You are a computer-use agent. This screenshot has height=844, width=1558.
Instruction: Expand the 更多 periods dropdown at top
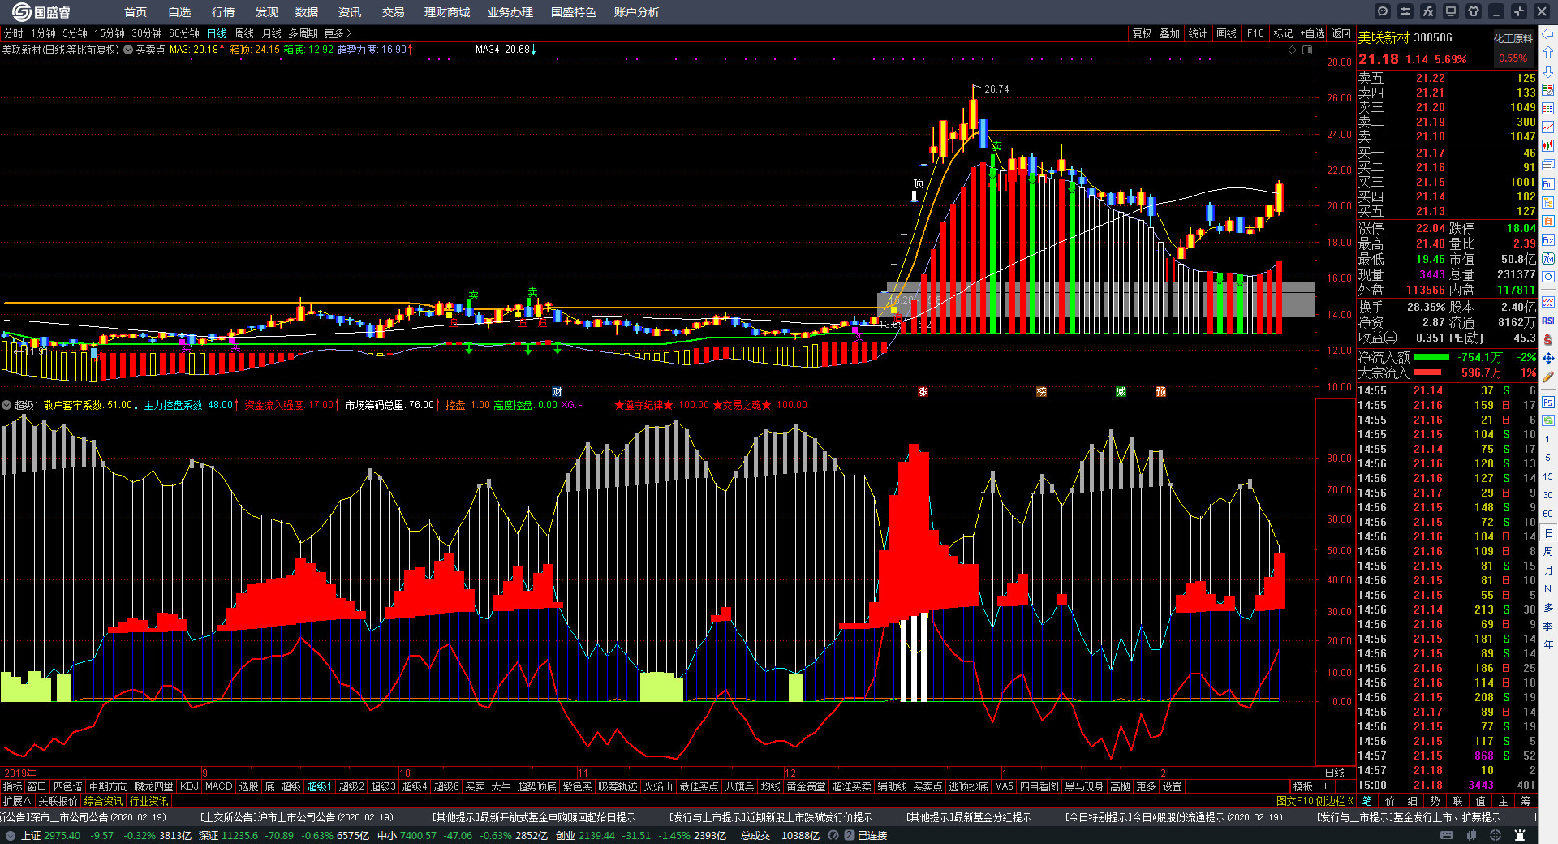point(338,33)
